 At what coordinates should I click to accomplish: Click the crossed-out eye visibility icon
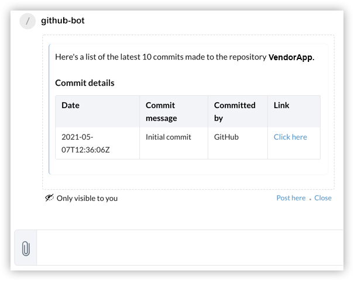click(49, 198)
